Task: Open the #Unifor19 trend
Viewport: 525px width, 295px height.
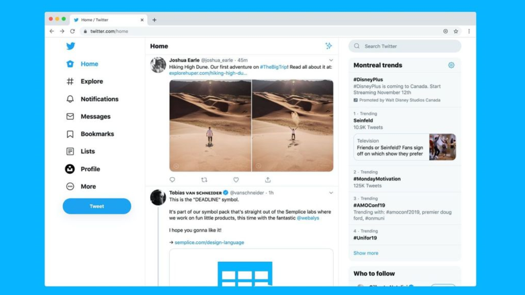Action: (405, 235)
